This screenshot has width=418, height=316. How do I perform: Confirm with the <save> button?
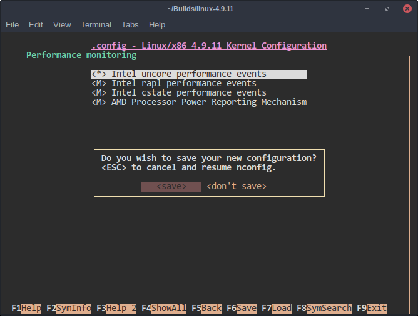click(171, 187)
